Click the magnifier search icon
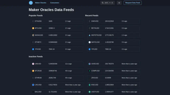Image resolution: width=170 pixels, height=95 pixels. click(x=102, y=3)
